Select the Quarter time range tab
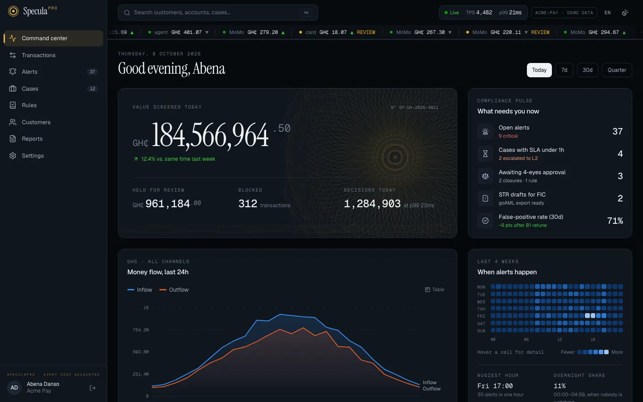 point(617,70)
